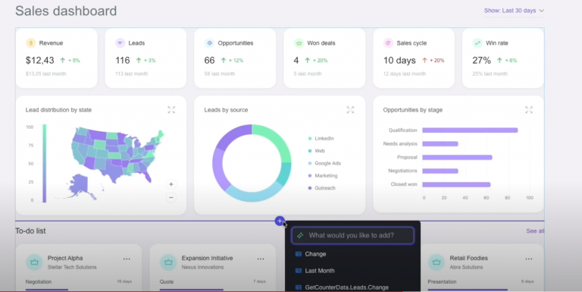582x292 pixels.
Task: Open Expansion Initiative card options menu
Action: [x=261, y=259]
